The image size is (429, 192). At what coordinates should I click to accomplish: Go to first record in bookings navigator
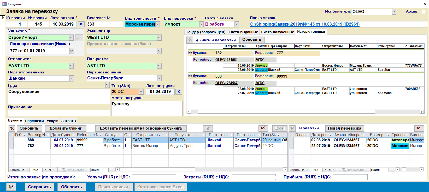23,170
